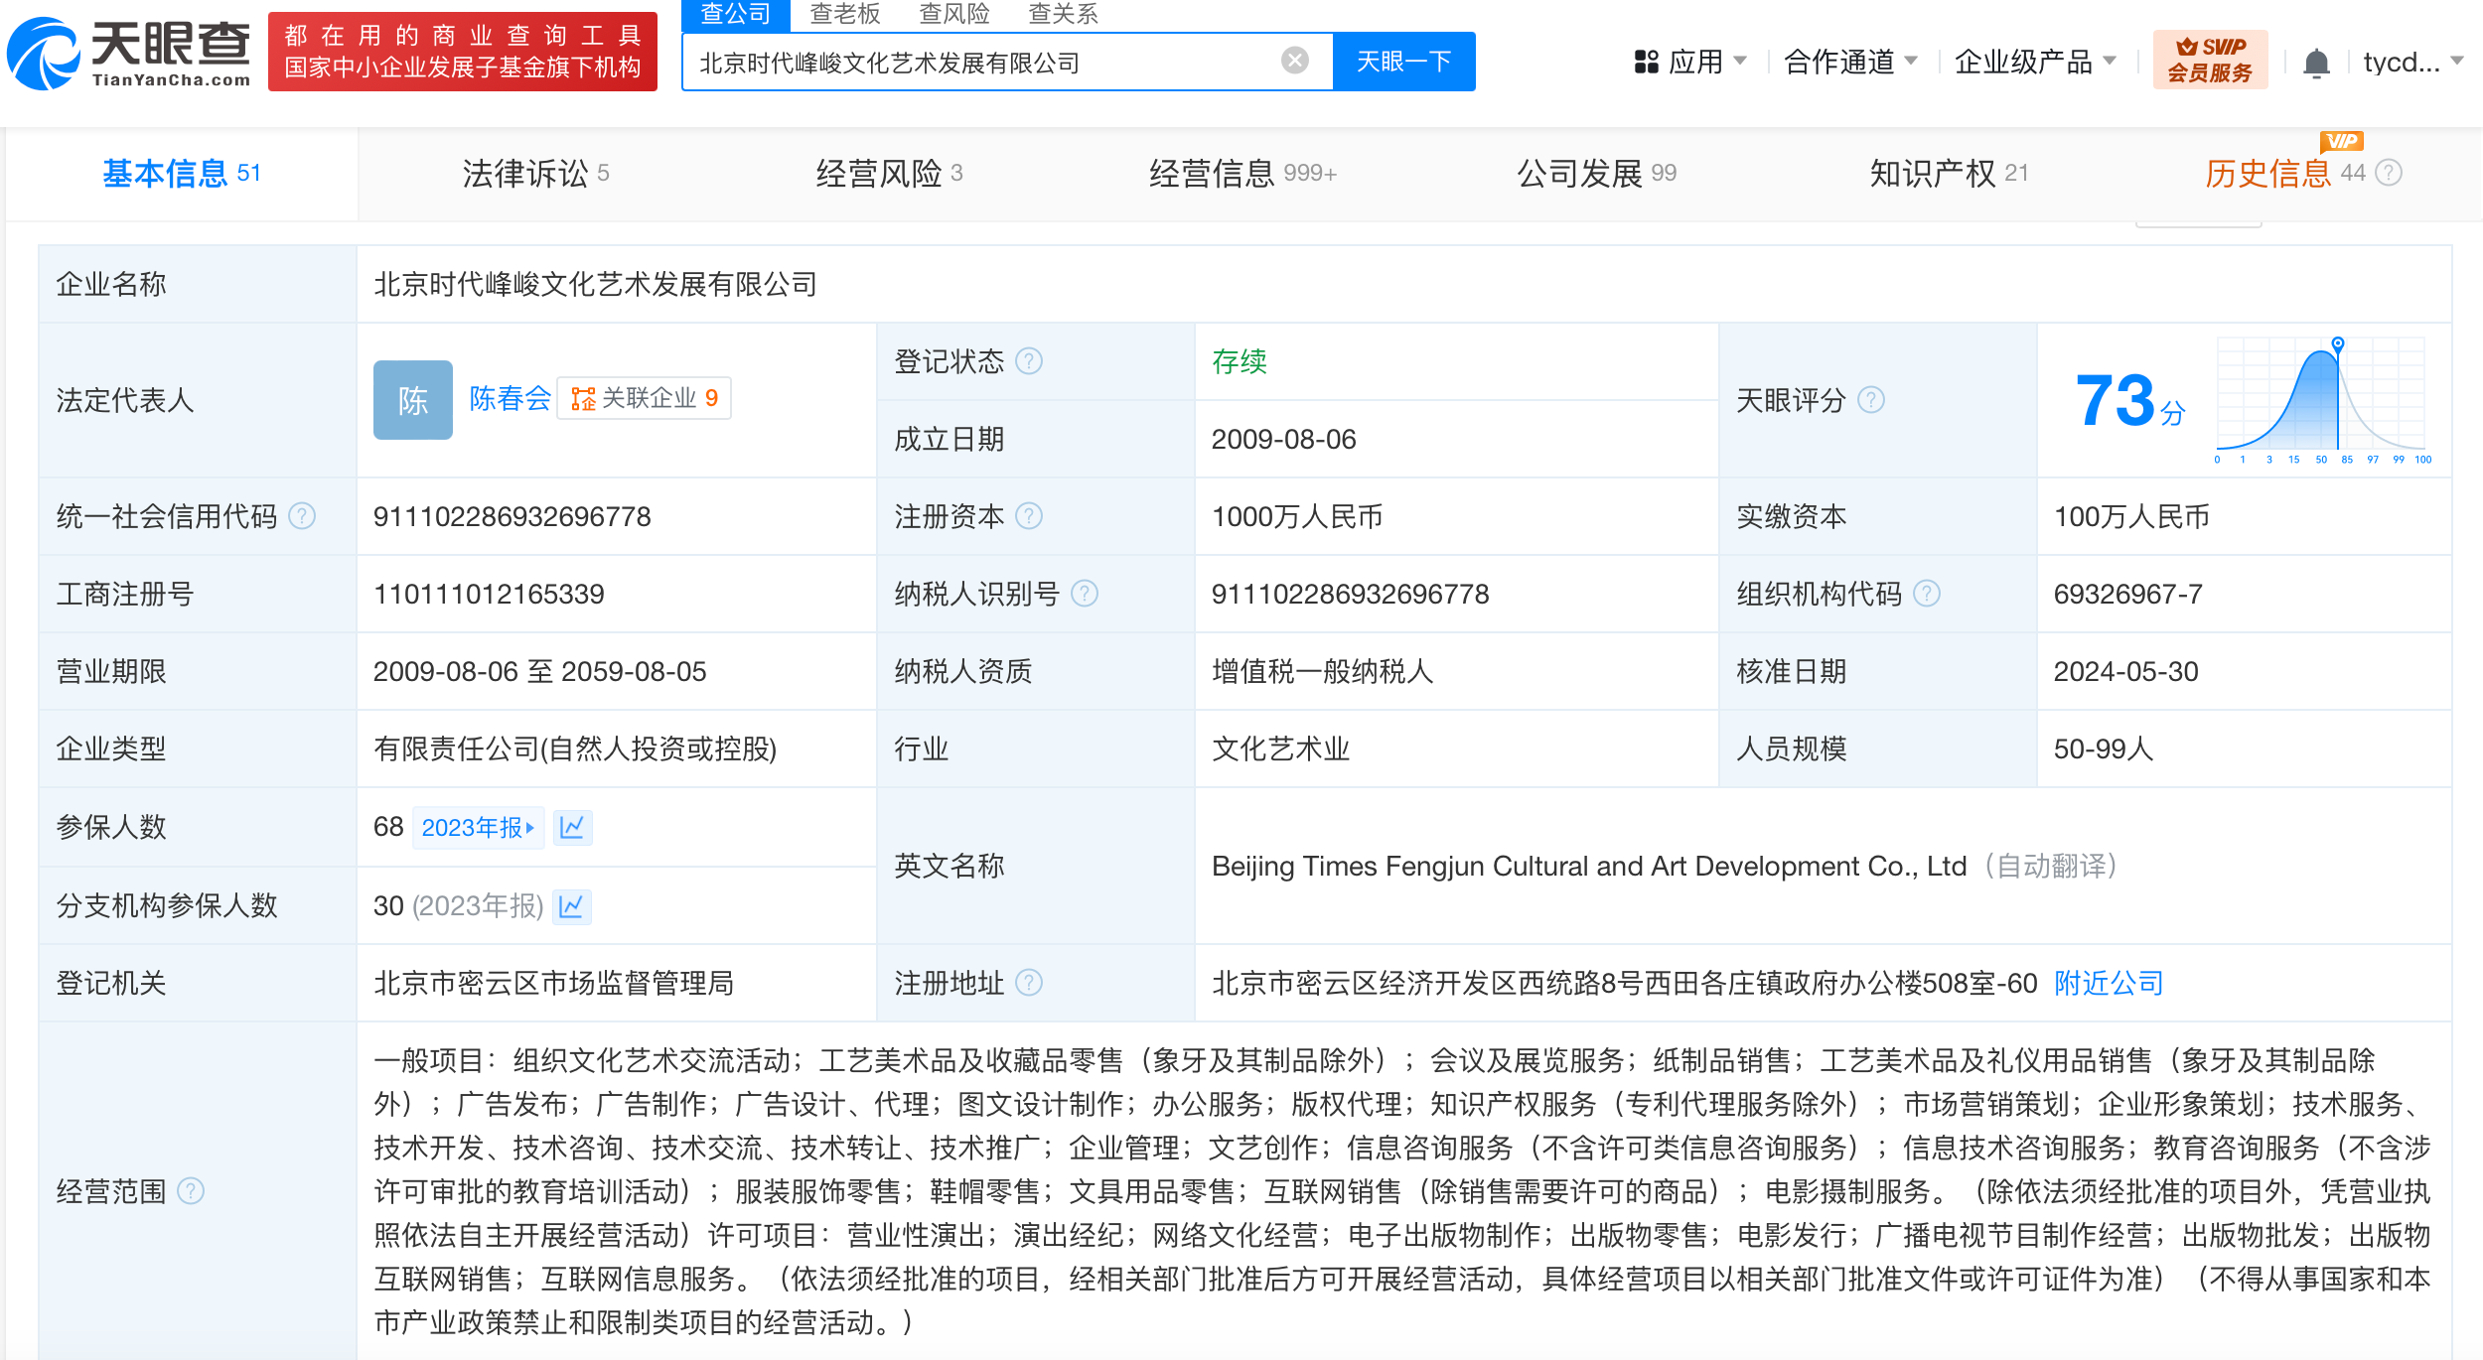Click the 有限责任公司(自然人投资或控股) enterprise type

point(575,748)
